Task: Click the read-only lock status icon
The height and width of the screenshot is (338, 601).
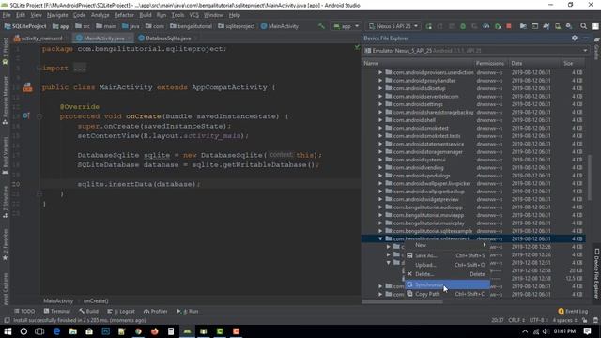Action: pos(584,320)
